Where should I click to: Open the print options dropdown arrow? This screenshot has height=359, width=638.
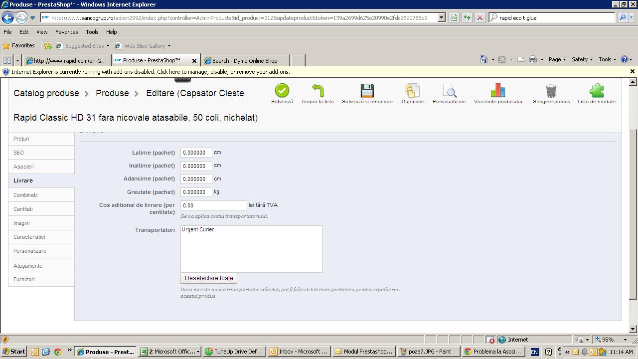542,59
